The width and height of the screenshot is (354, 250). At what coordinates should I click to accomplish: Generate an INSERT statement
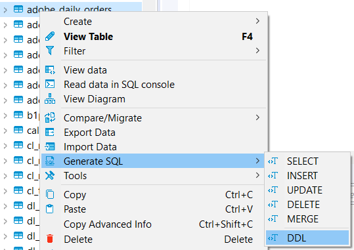[307, 176]
